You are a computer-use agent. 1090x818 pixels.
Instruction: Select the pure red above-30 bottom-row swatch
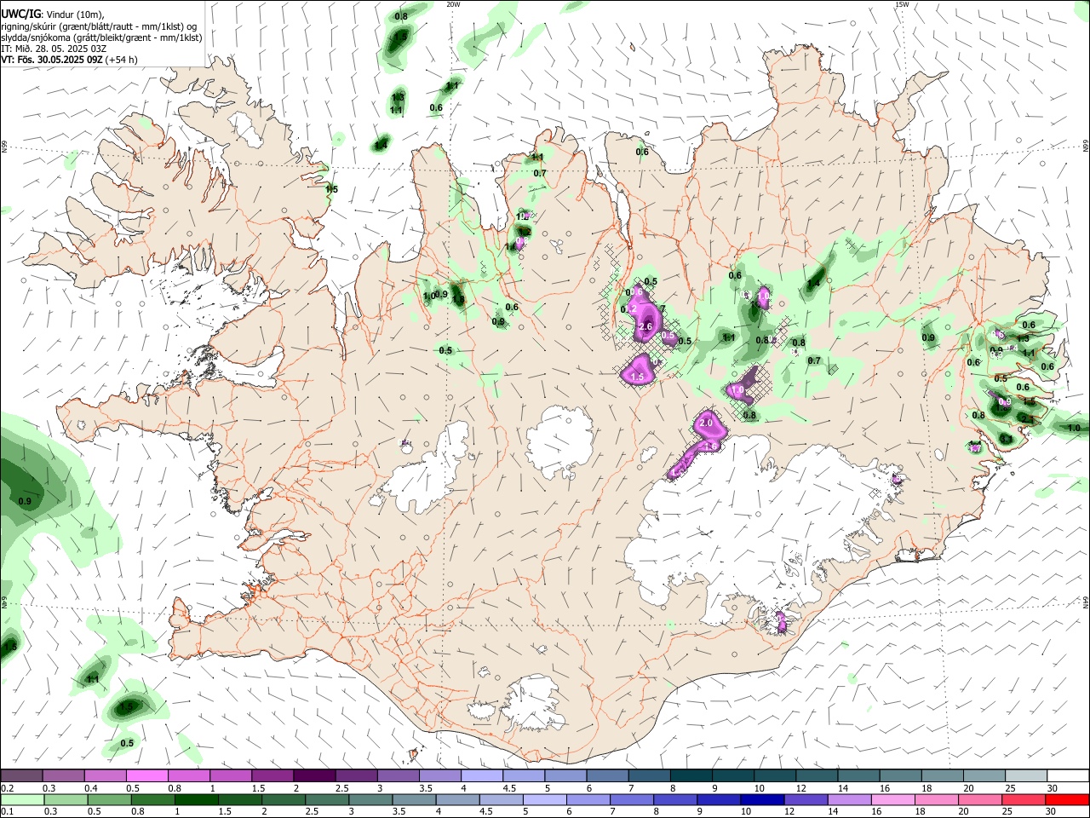tap(1068, 799)
